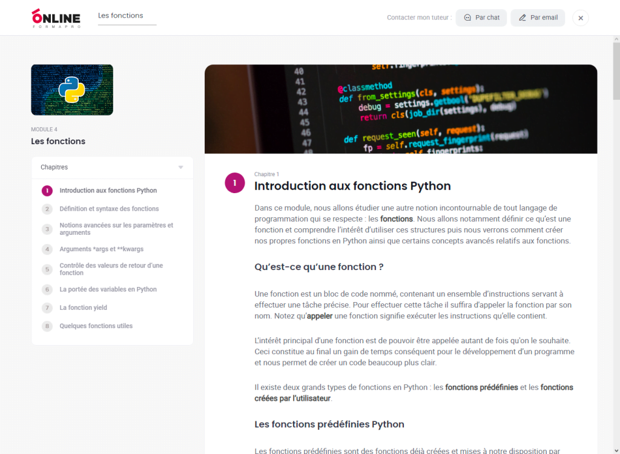This screenshot has height=454, width=620.
Task: Click bold text fonctions prédéfinies
Action: pos(481,387)
